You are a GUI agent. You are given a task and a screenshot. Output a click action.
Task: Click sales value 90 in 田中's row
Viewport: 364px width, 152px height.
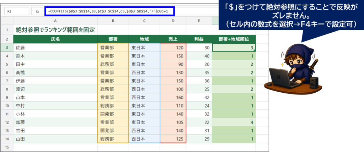click(173, 64)
